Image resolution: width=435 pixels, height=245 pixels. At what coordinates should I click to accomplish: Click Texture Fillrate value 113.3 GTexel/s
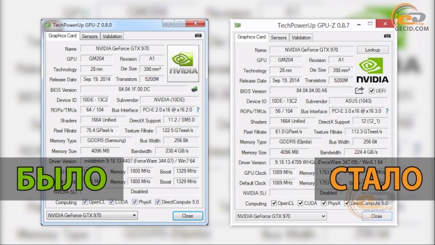click(366, 131)
